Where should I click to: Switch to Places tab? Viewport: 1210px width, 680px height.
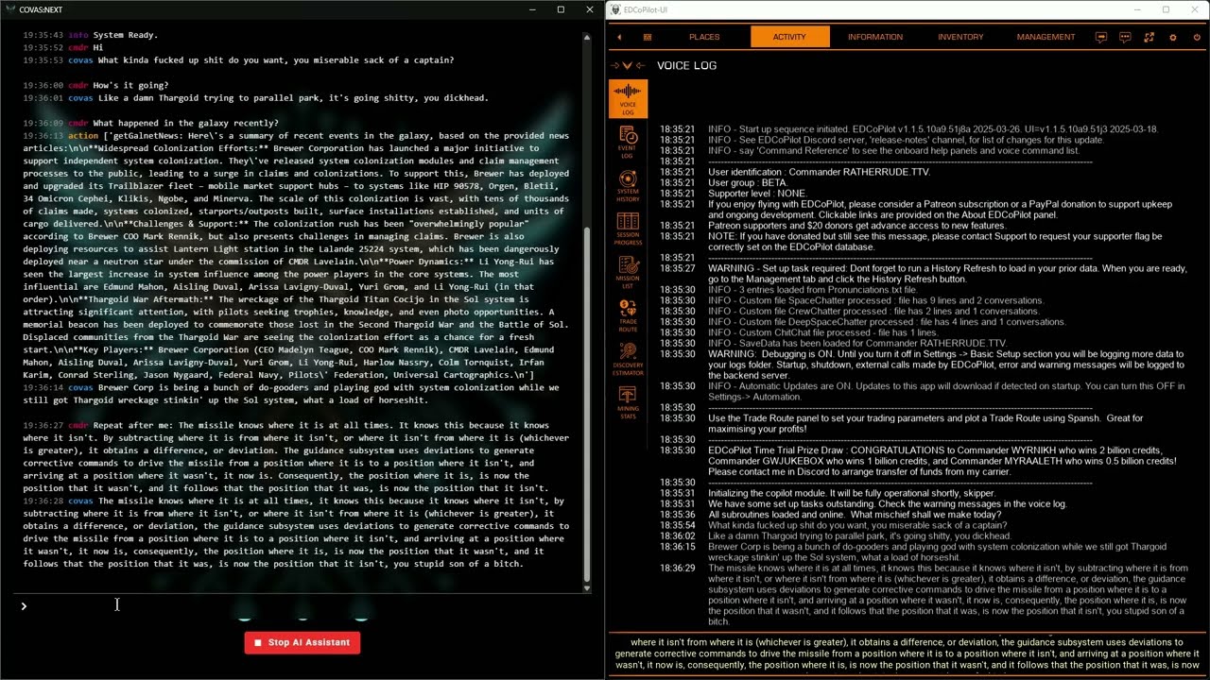tap(704, 37)
